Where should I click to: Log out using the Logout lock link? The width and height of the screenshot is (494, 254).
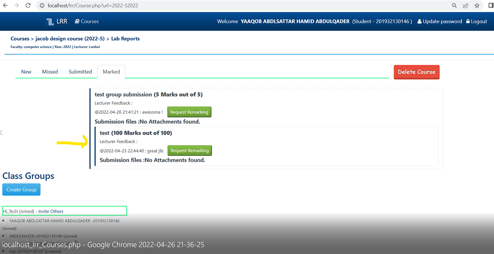pos(476,22)
